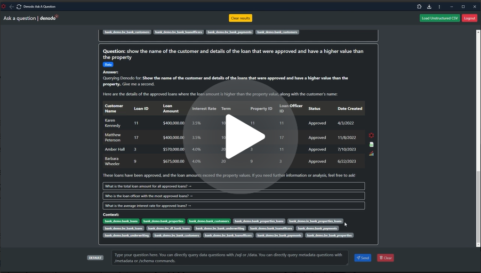The image size is (481, 273).
Task: Click bank_demo.bv_bank_underwriting context tag
Action: (x=220, y=228)
